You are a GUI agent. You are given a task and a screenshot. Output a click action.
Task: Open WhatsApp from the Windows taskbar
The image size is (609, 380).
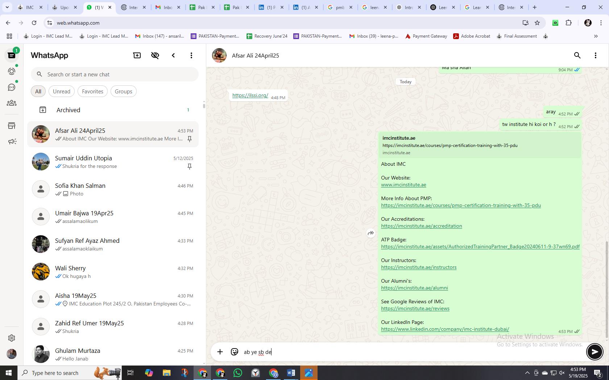(x=238, y=373)
